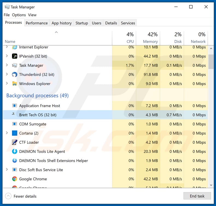
Task: Click the Thunderbird process icon
Action: [15, 74]
